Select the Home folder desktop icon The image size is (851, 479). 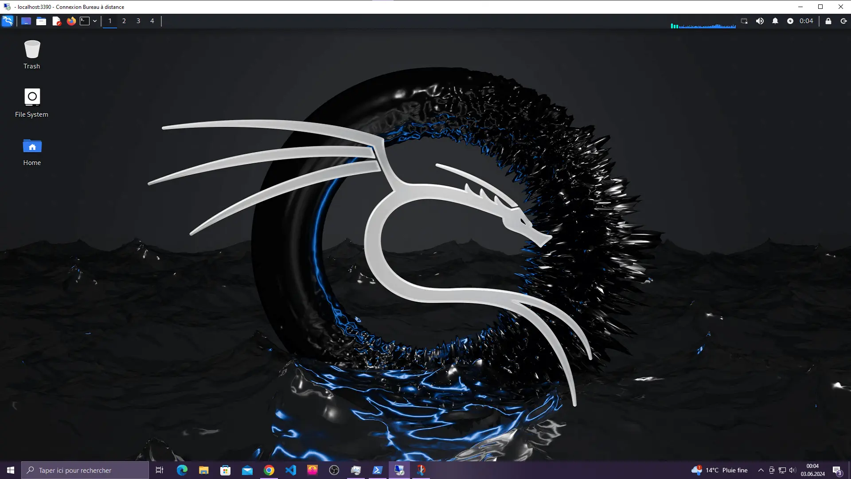click(x=32, y=152)
